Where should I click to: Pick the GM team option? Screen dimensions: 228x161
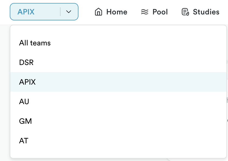pyautogui.click(x=118, y=121)
